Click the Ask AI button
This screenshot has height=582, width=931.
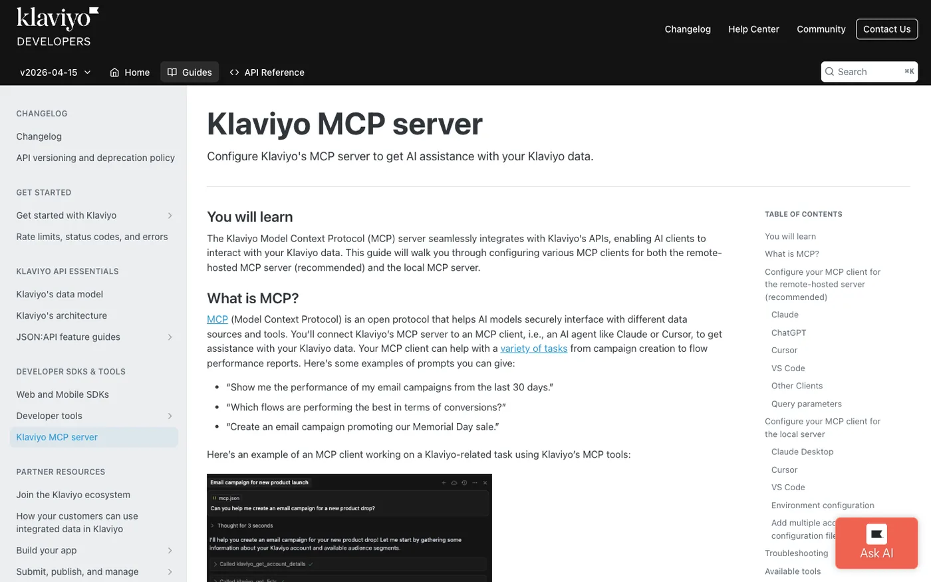coord(876,543)
